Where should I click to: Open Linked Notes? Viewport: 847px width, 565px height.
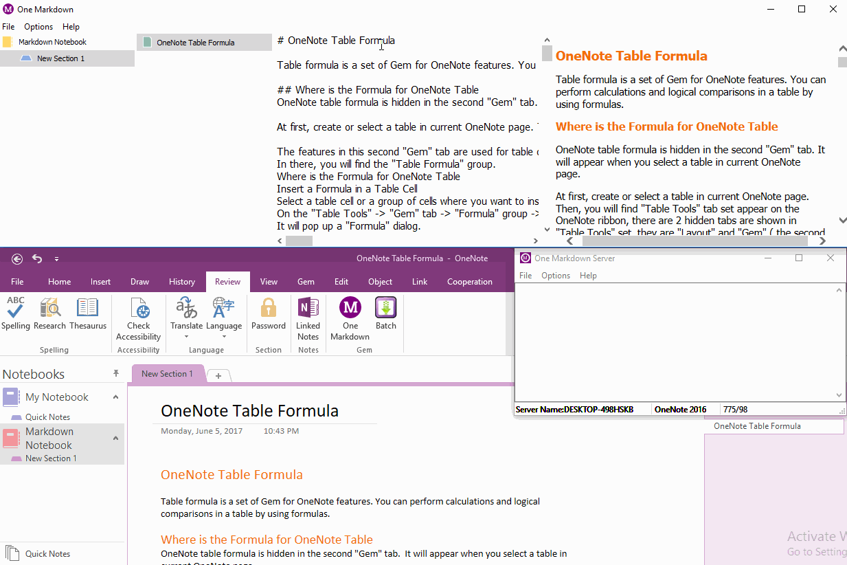tap(308, 307)
